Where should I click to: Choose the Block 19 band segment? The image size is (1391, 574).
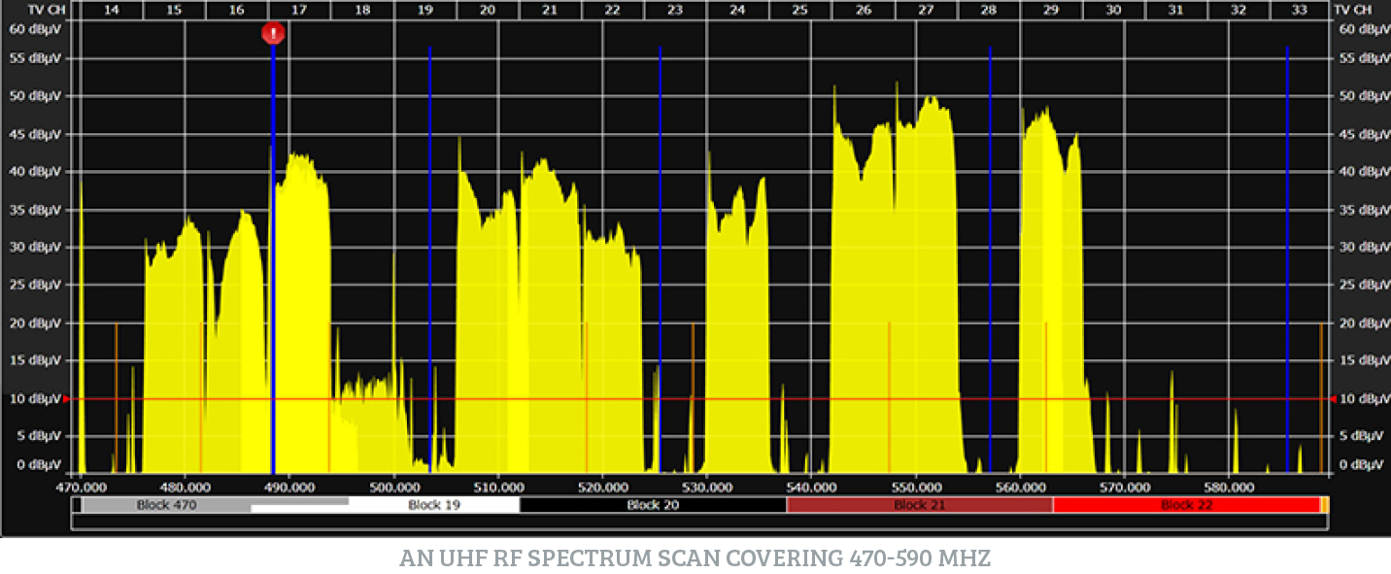click(433, 505)
